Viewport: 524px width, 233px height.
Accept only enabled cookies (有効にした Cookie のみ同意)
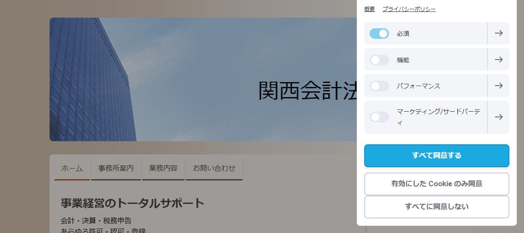(x=436, y=184)
